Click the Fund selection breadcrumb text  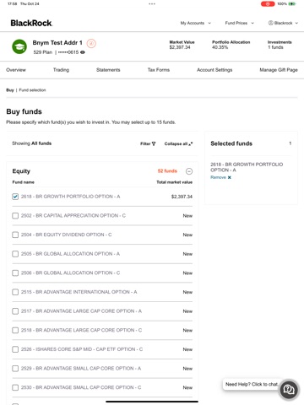point(32,90)
